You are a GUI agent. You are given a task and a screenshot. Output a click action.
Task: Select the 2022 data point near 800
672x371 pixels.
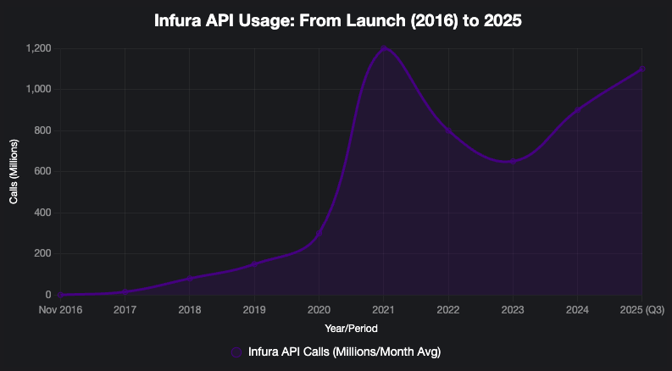[x=448, y=130]
